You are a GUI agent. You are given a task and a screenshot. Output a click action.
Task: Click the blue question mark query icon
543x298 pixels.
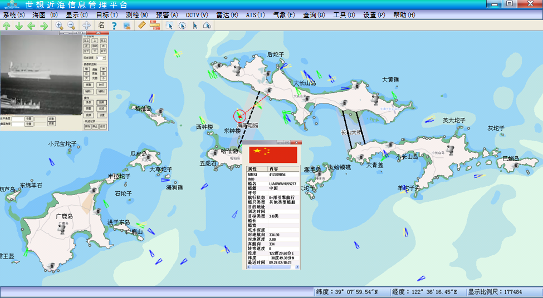(x=114, y=26)
